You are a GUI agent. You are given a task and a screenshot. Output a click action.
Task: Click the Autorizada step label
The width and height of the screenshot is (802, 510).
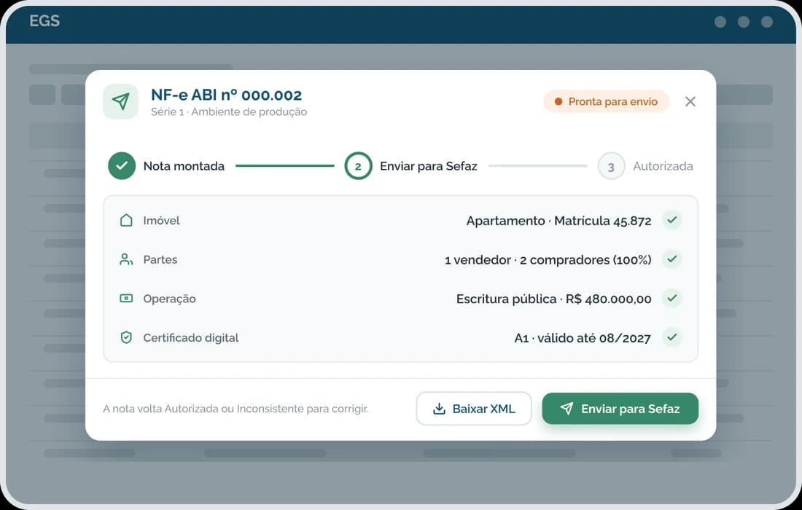pos(663,166)
